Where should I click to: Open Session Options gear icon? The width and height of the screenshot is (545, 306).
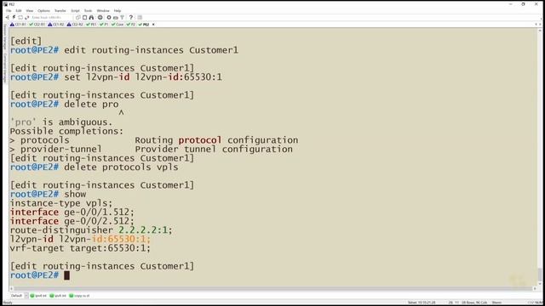109,17
